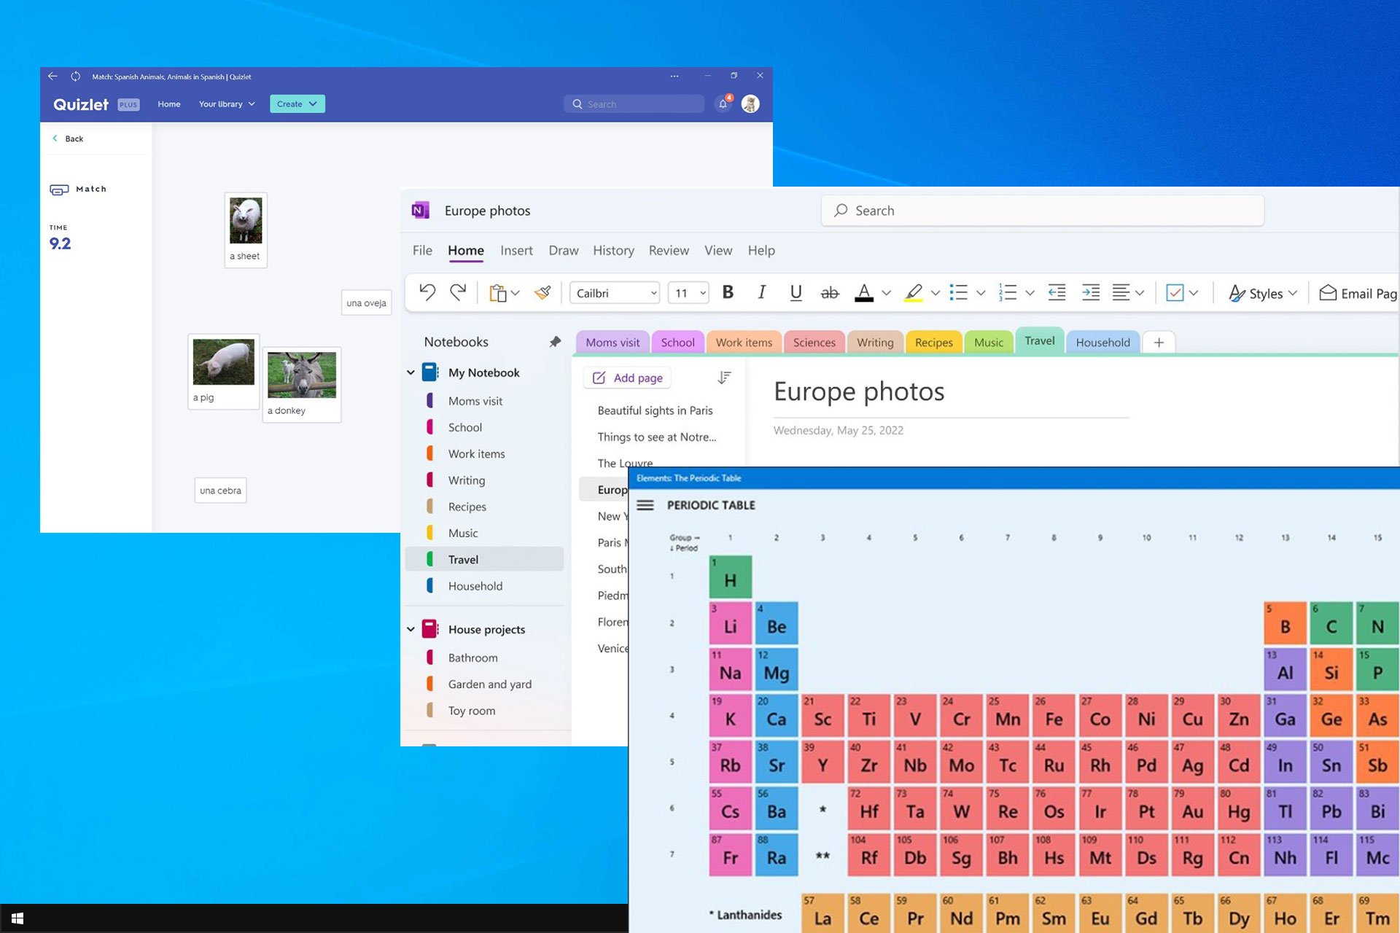This screenshot has height=933, width=1400.
Task: Click the Quizlet refresh icon
Action: point(75,76)
